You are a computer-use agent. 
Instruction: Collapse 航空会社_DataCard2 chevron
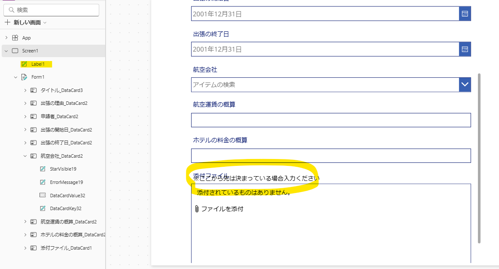(25, 156)
